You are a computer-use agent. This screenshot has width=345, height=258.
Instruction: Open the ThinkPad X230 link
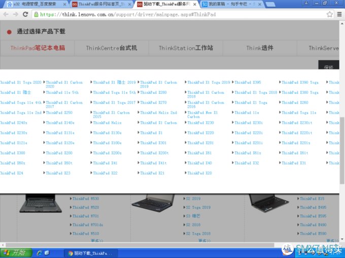click(x=200, y=122)
